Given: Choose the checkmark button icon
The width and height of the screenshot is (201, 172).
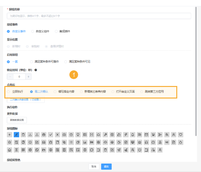Looking at the screenshot, I should pos(51,135).
